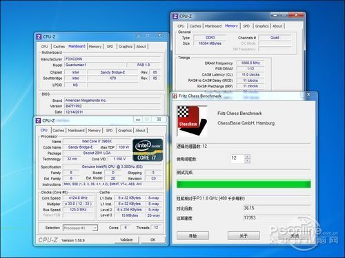The width and height of the screenshot is (345, 258).
Task: Click the CPU-Z icon in Memory window title
Action: (x=175, y=16)
